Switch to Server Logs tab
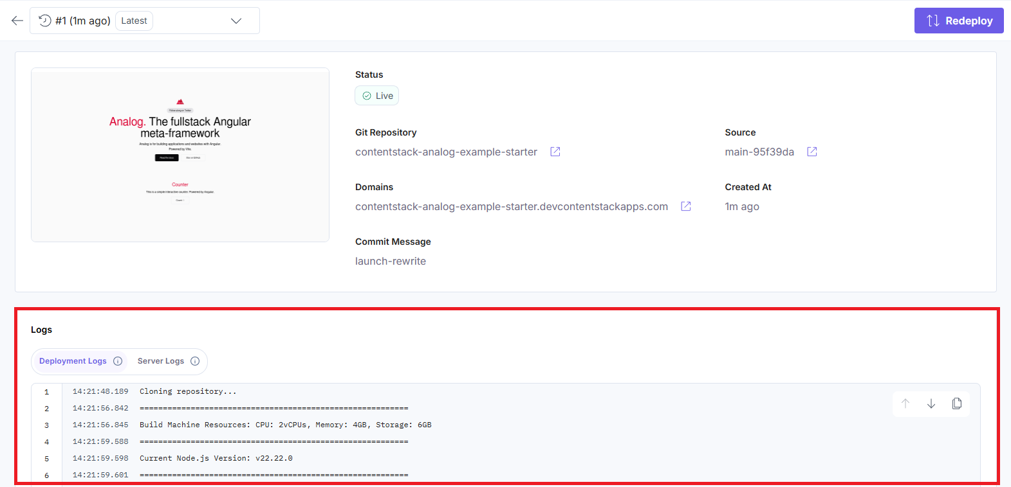1011x487 pixels. tap(160, 361)
